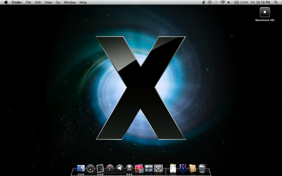282x176 pixels.
Task: Open the tan book icon in dock
Action: point(192,168)
